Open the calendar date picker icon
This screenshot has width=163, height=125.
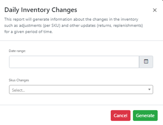(x=146, y=61)
